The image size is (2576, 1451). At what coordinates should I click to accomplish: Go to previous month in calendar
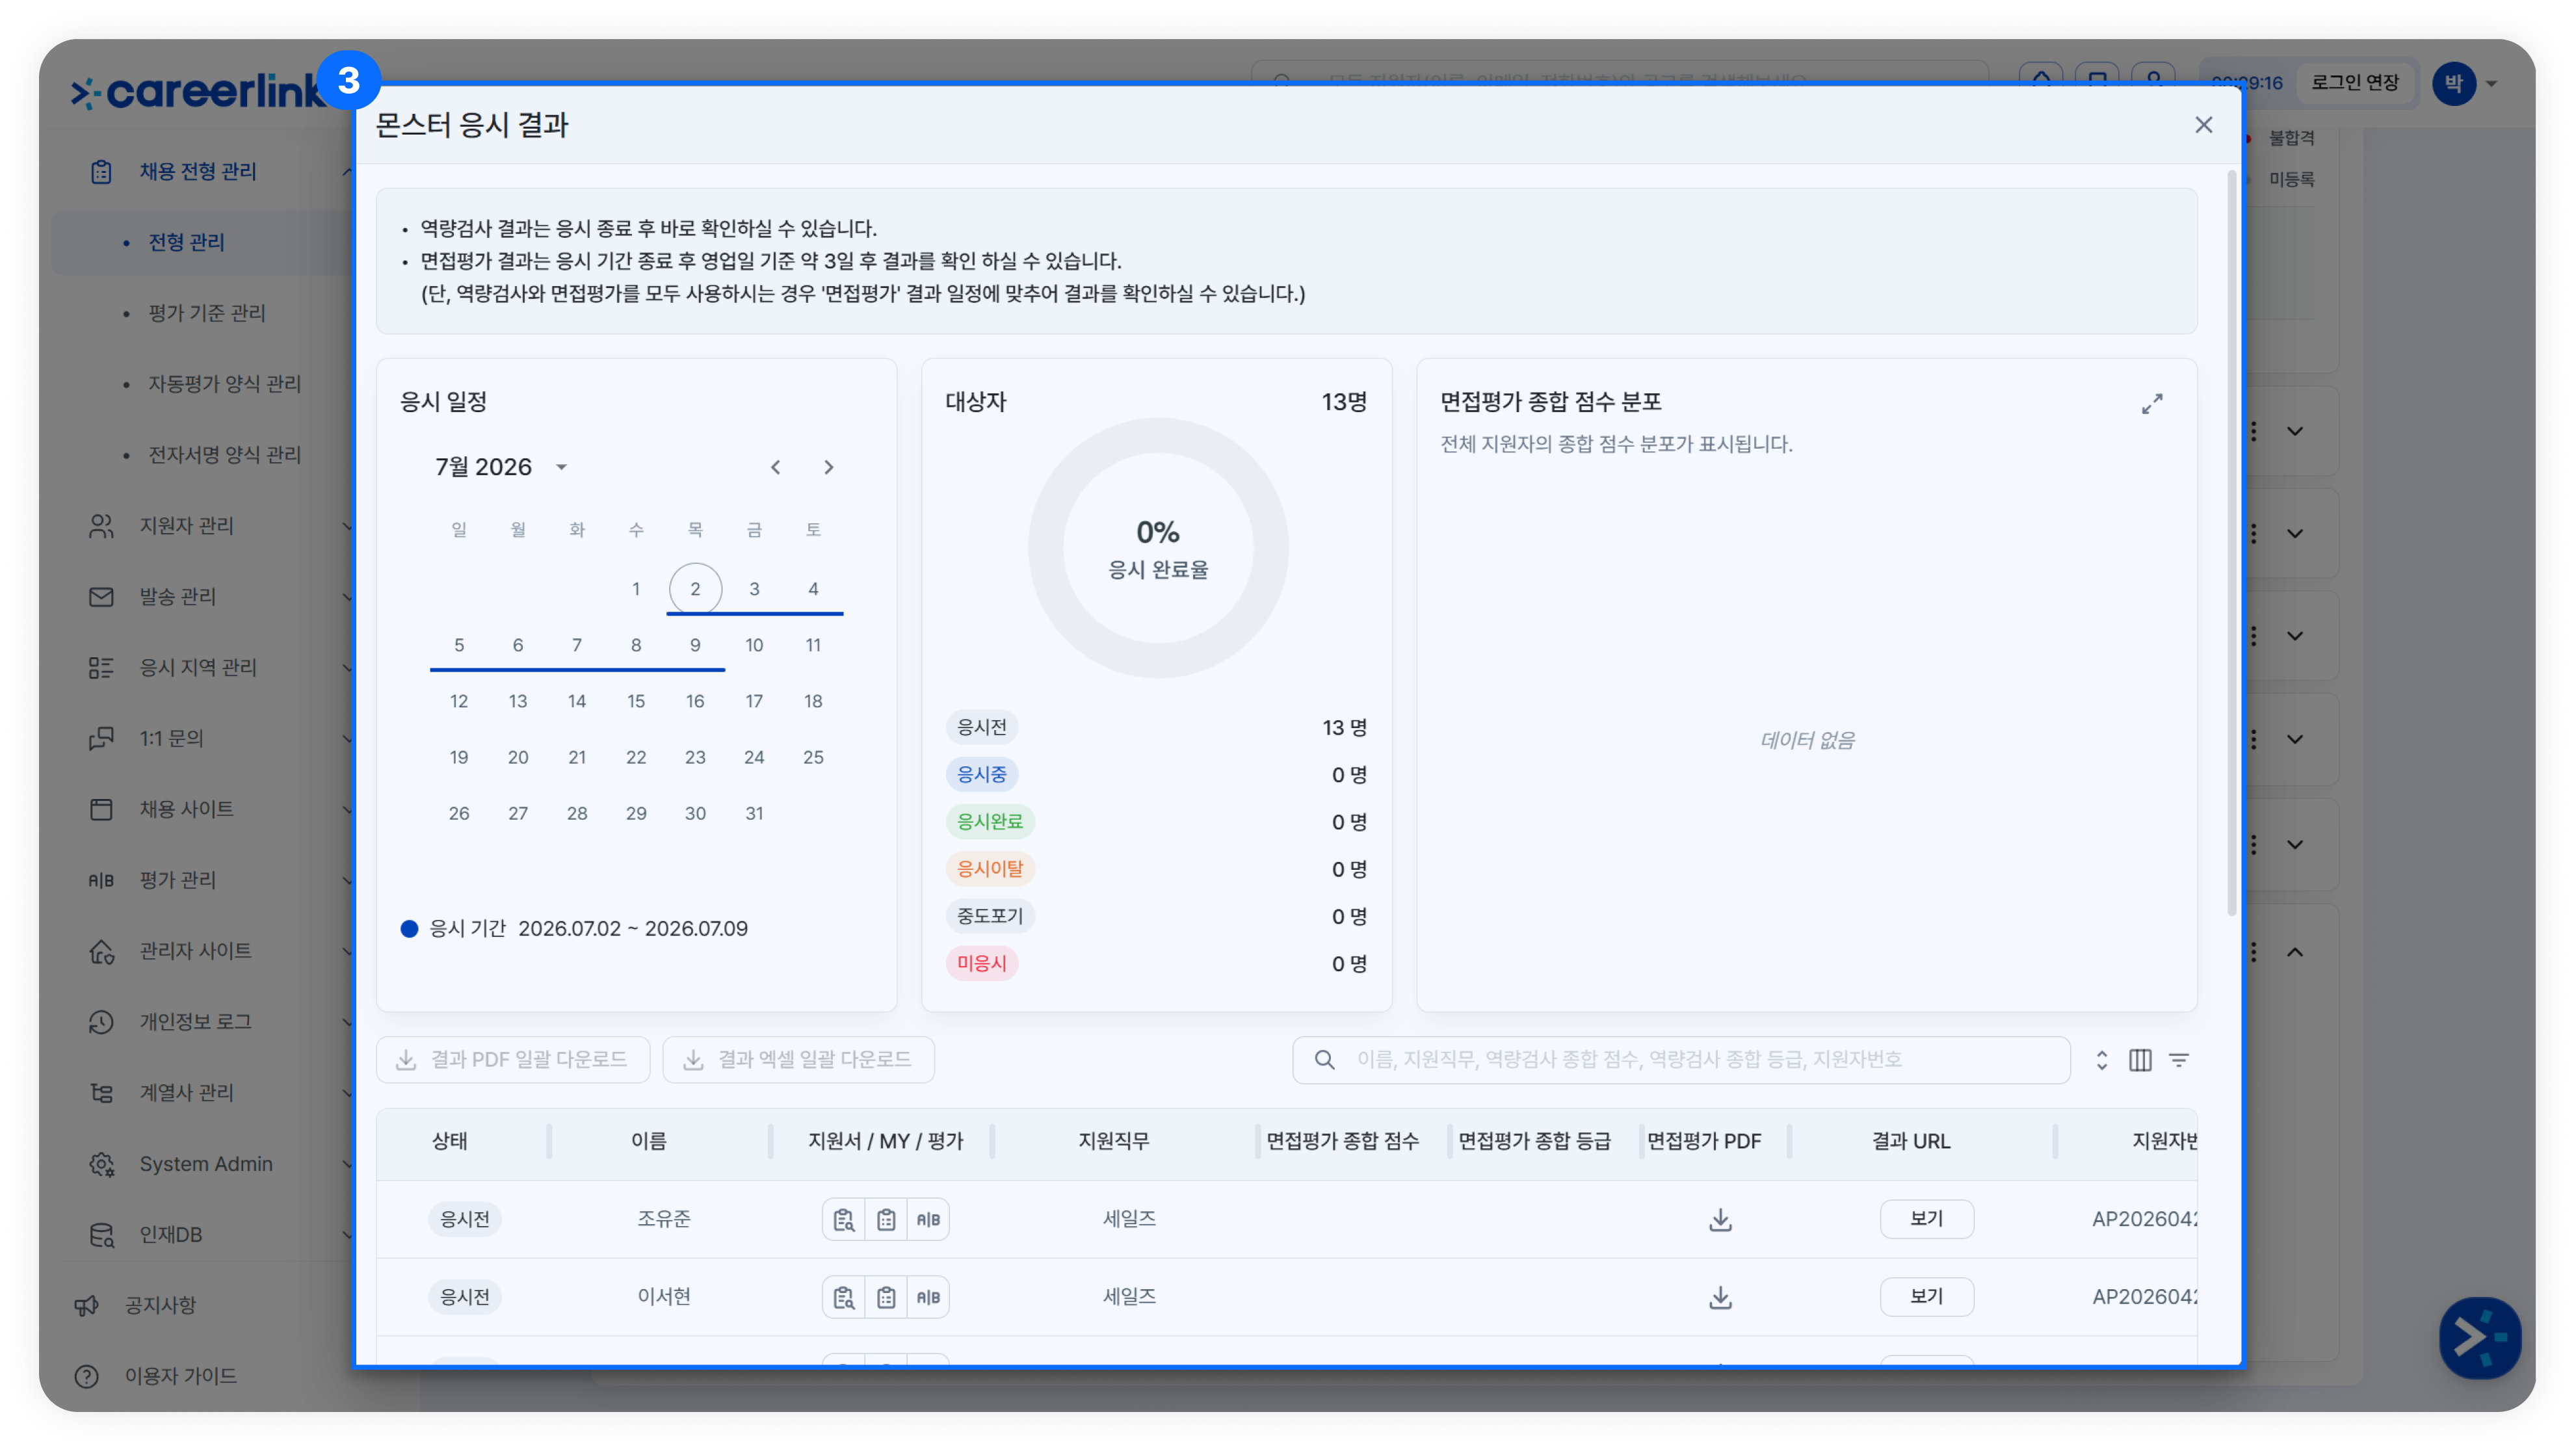coord(776,467)
